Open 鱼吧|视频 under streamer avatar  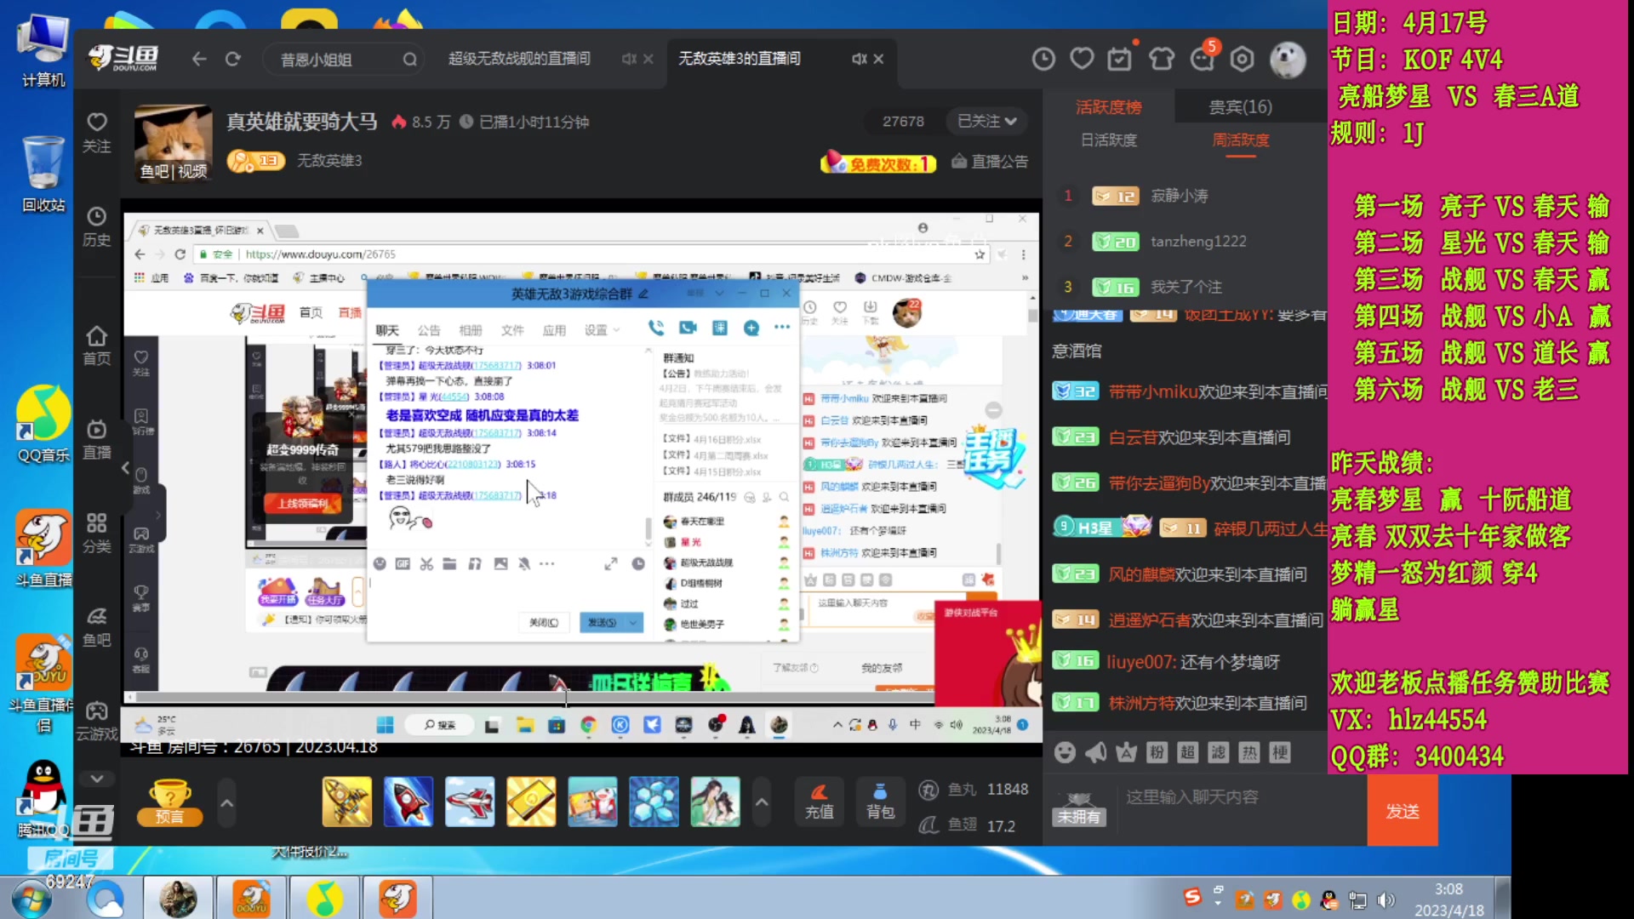tap(174, 171)
